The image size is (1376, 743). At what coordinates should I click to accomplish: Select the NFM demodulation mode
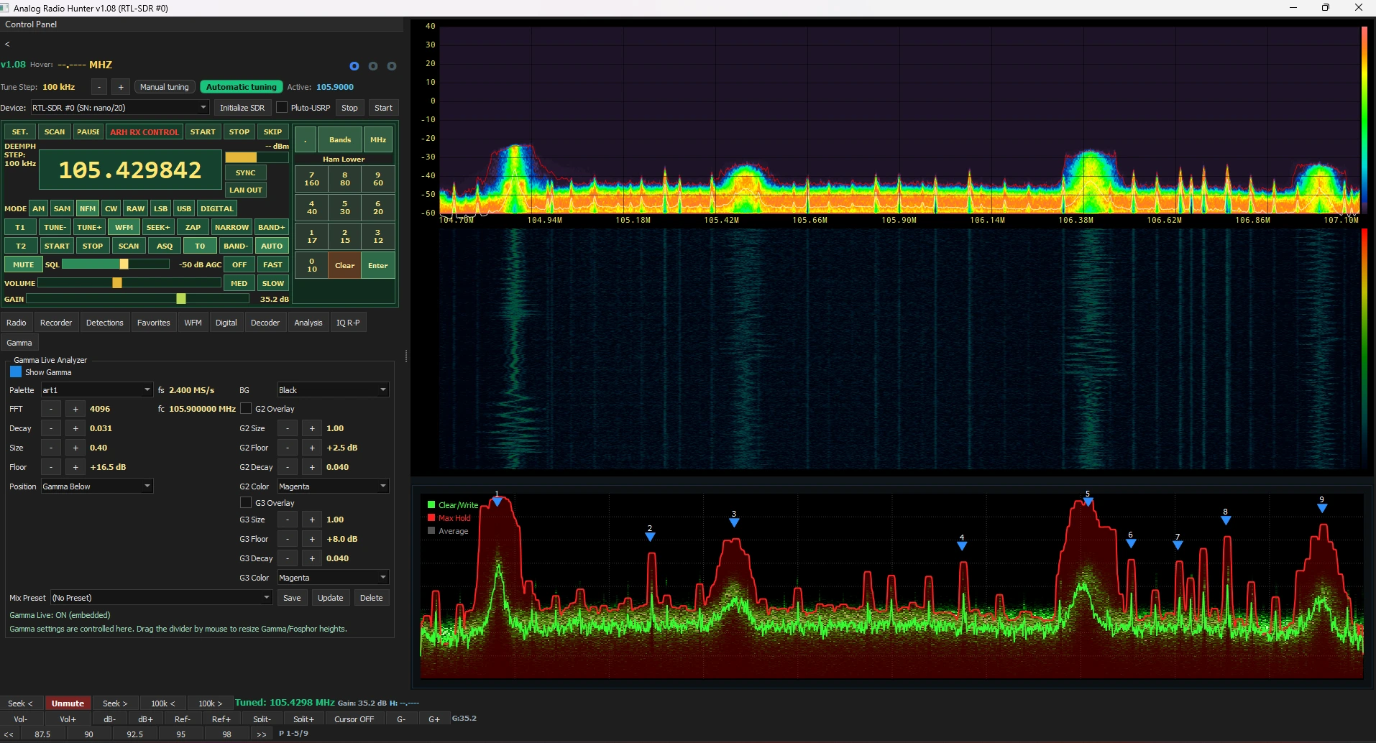point(86,208)
